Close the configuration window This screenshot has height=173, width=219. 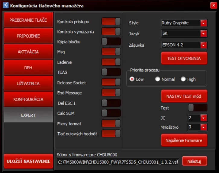pos(213,5)
